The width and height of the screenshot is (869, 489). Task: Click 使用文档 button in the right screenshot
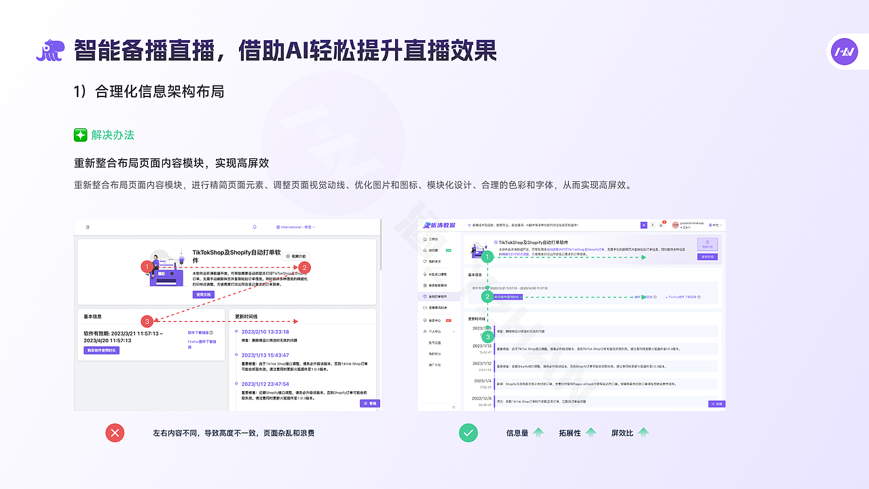click(x=707, y=257)
